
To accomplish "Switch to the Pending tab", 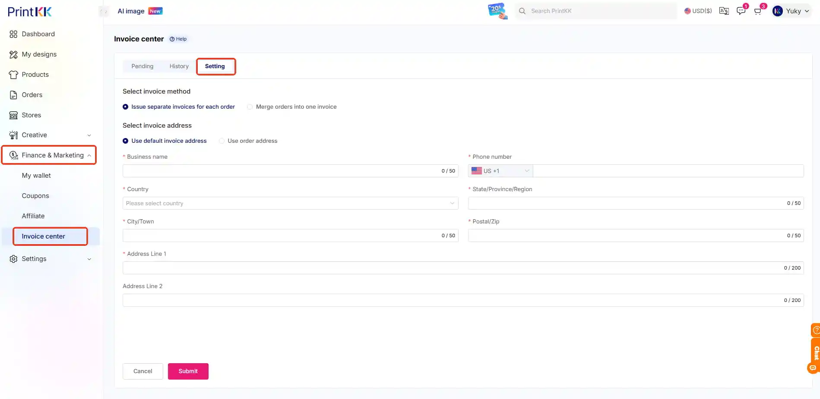I will pos(142,66).
